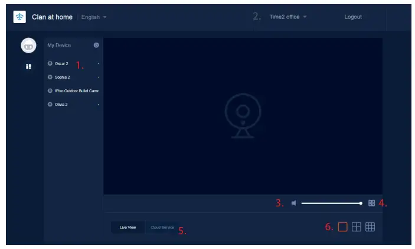Screen dimensions: 415x249
Task: Click the My Device header text
Action: pyautogui.click(x=59, y=45)
